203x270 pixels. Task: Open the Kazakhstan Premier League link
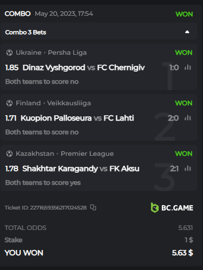coord(87,154)
